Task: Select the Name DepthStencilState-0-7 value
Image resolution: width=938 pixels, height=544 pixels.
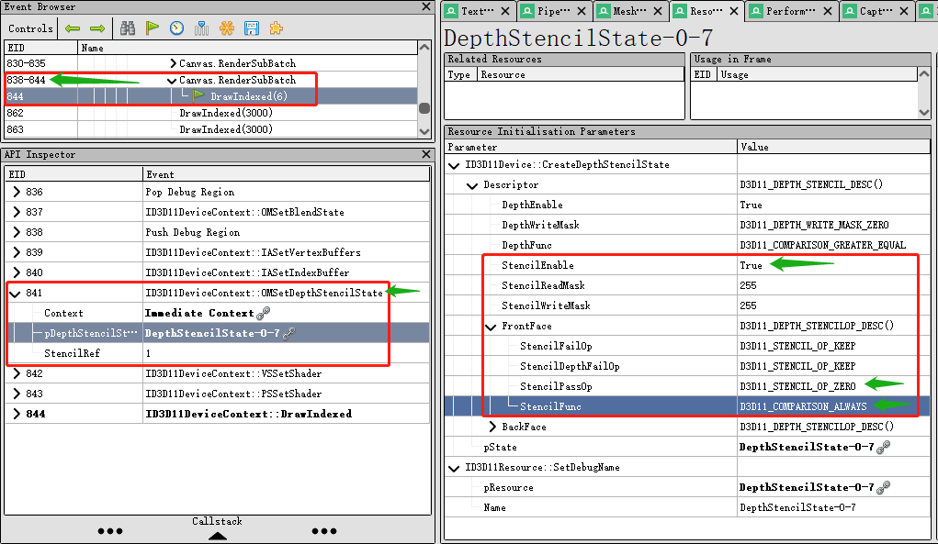Action: pyautogui.click(x=797, y=507)
